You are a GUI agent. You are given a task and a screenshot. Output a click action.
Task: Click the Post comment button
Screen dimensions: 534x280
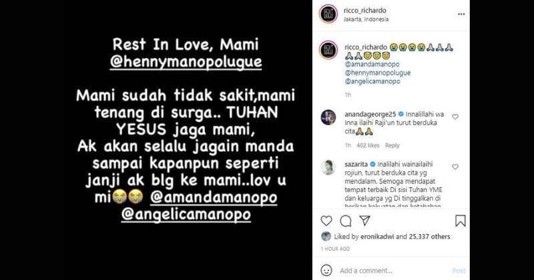click(459, 271)
